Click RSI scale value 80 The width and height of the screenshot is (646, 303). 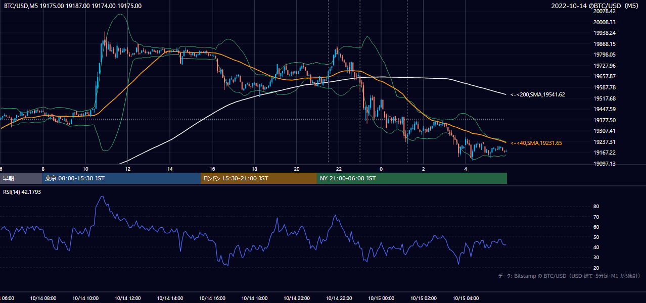(596, 207)
